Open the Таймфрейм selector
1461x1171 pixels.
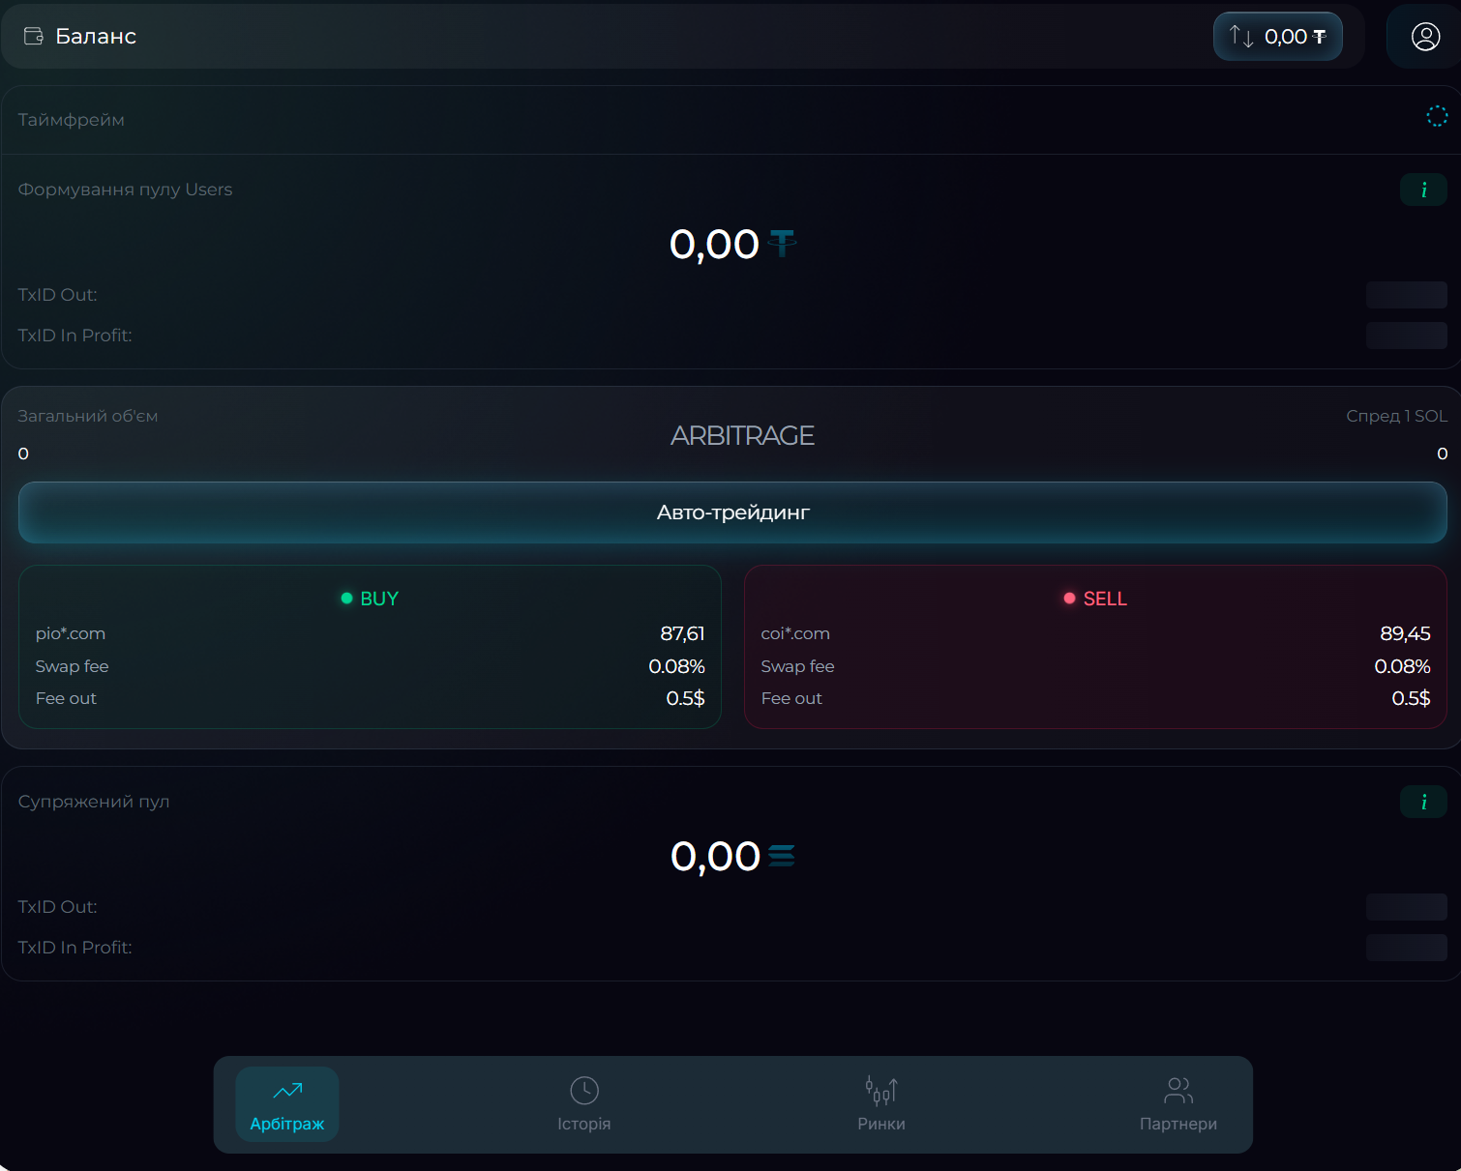point(71,120)
